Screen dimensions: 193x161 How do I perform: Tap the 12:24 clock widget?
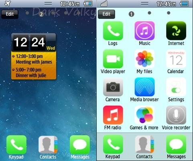(x=34, y=42)
